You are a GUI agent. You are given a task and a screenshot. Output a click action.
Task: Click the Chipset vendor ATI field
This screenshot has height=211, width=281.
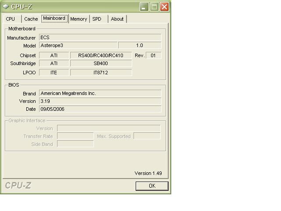pyautogui.click(x=54, y=55)
